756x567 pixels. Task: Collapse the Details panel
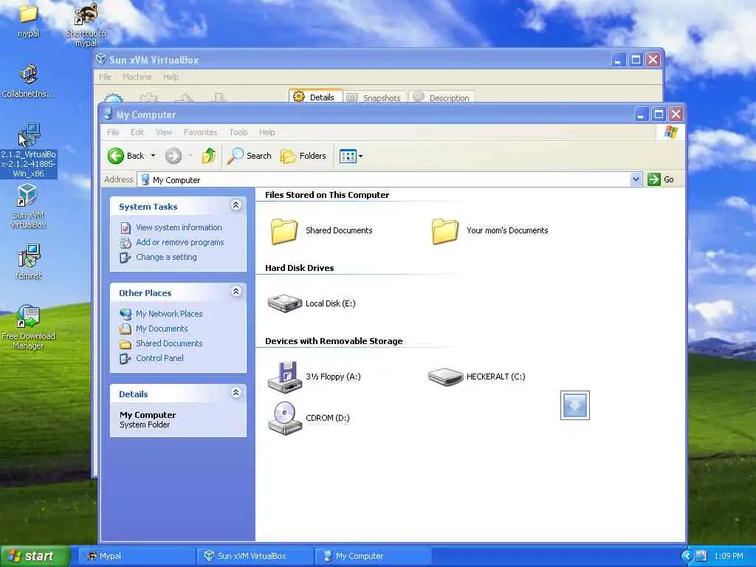pos(236,393)
